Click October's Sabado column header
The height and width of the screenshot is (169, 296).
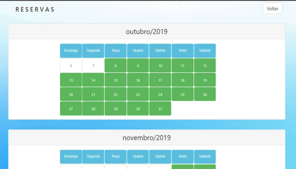pos(205,51)
